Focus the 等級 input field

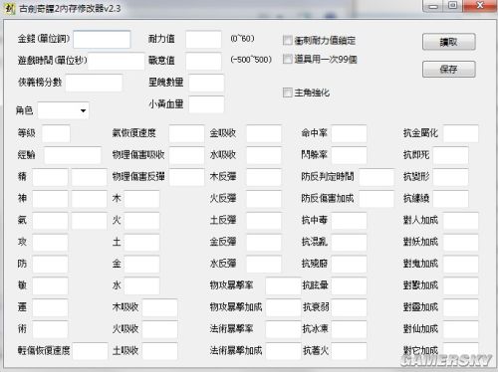click(x=56, y=134)
